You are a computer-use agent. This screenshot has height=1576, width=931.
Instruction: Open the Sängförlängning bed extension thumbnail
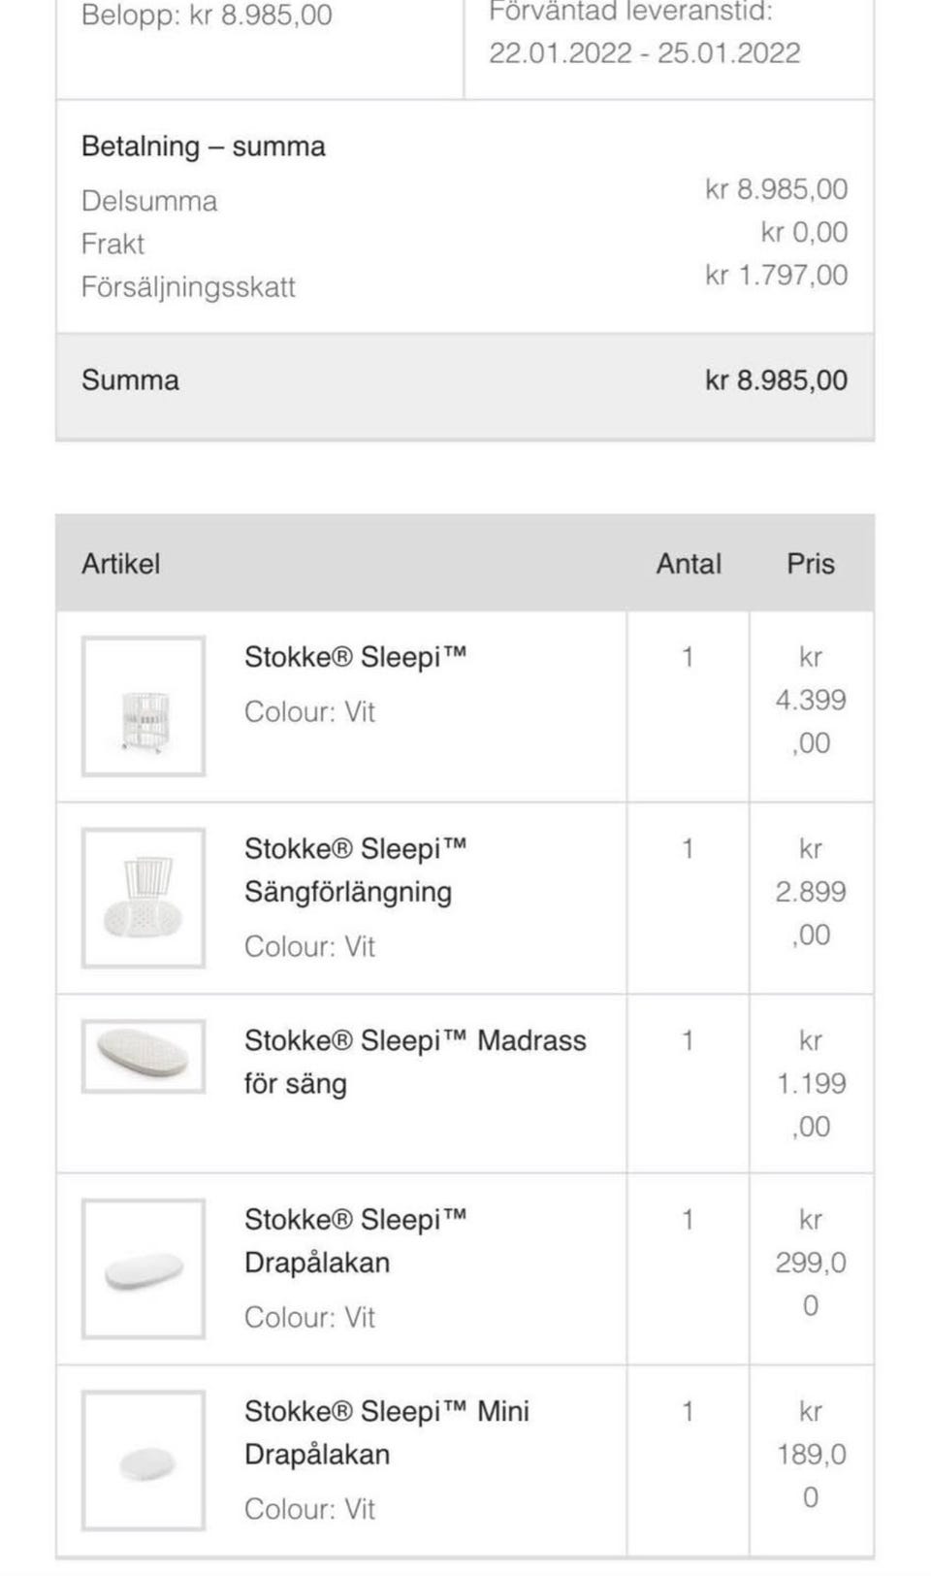(x=144, y=898)
